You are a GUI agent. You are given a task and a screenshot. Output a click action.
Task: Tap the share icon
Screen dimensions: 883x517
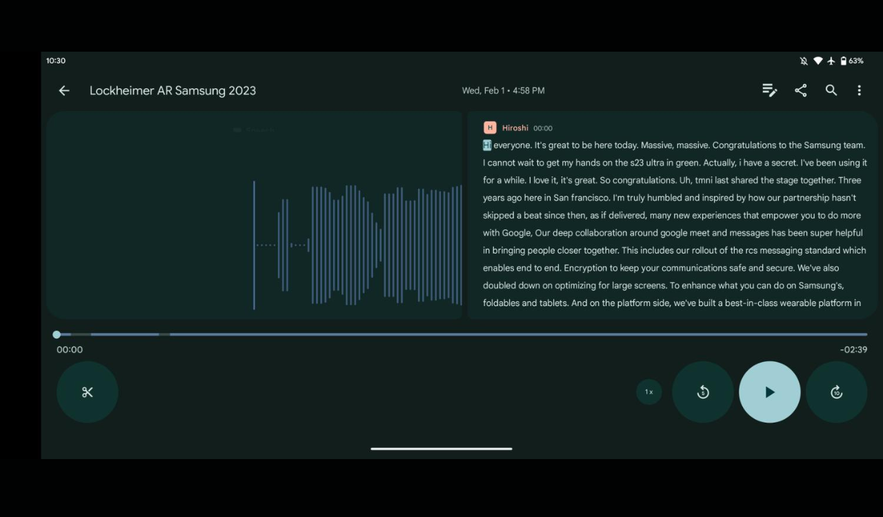[800, 90]
